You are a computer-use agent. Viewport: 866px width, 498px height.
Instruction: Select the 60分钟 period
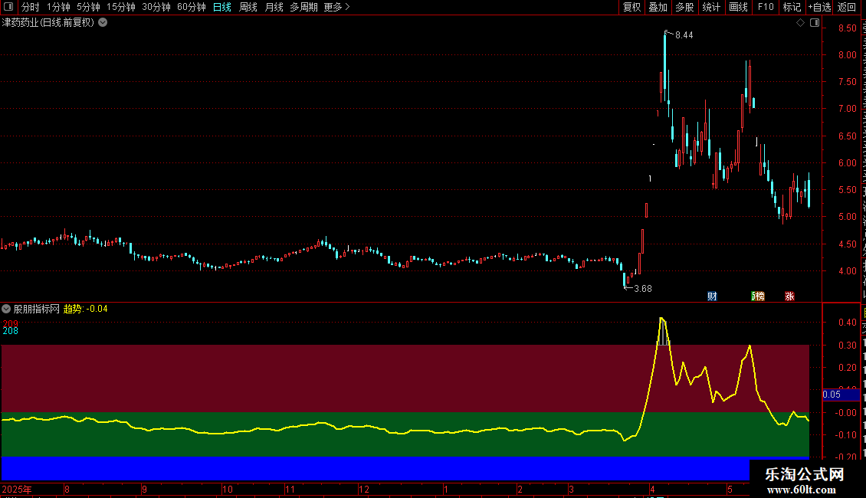[x=191, y=7]
